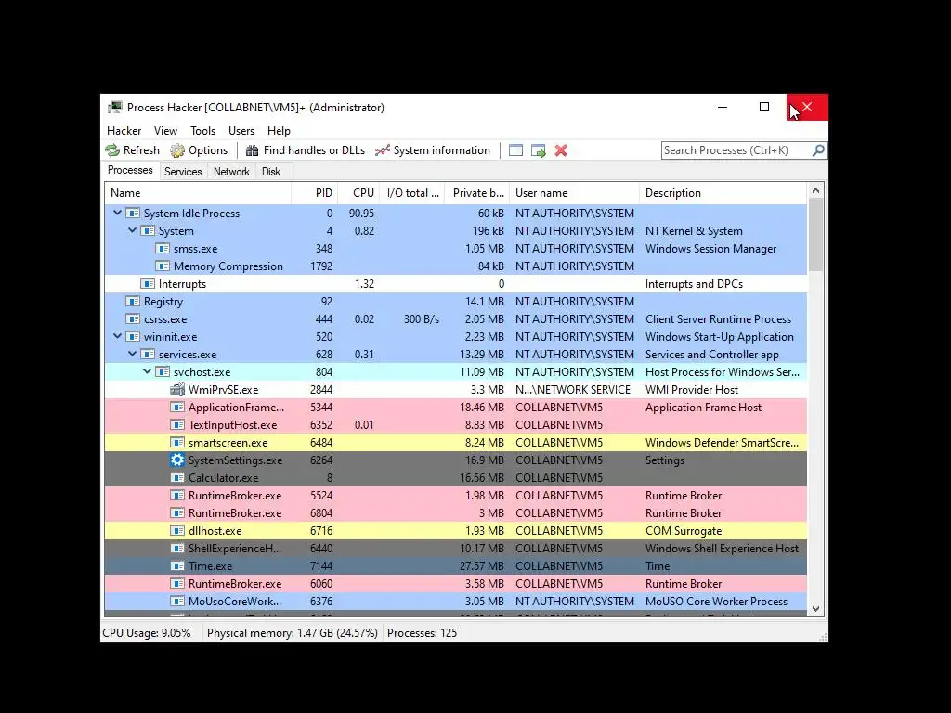
Task: Click Find handles or DLLs
Action: (x=305, y=150)
